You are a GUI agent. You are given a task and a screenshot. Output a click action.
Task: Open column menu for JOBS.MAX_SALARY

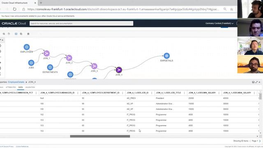[254, 93]
